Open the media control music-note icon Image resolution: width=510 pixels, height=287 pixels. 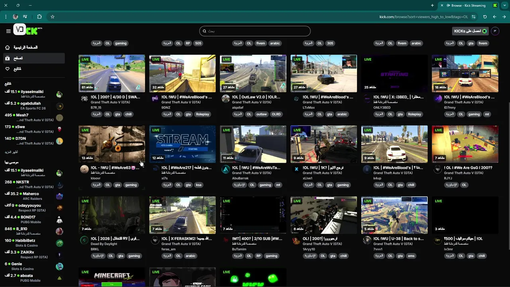coord(25,17)
